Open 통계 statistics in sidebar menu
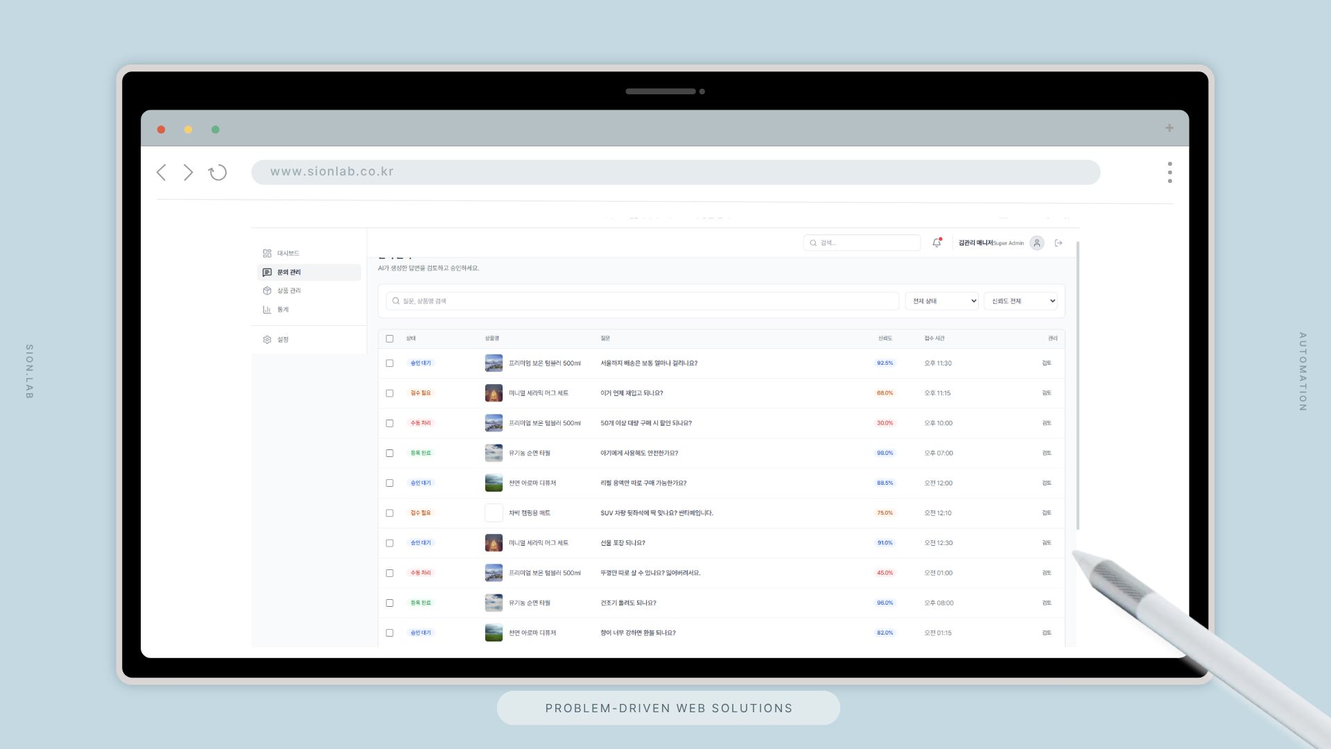The image size is (1331, 749). click(283, 310)
